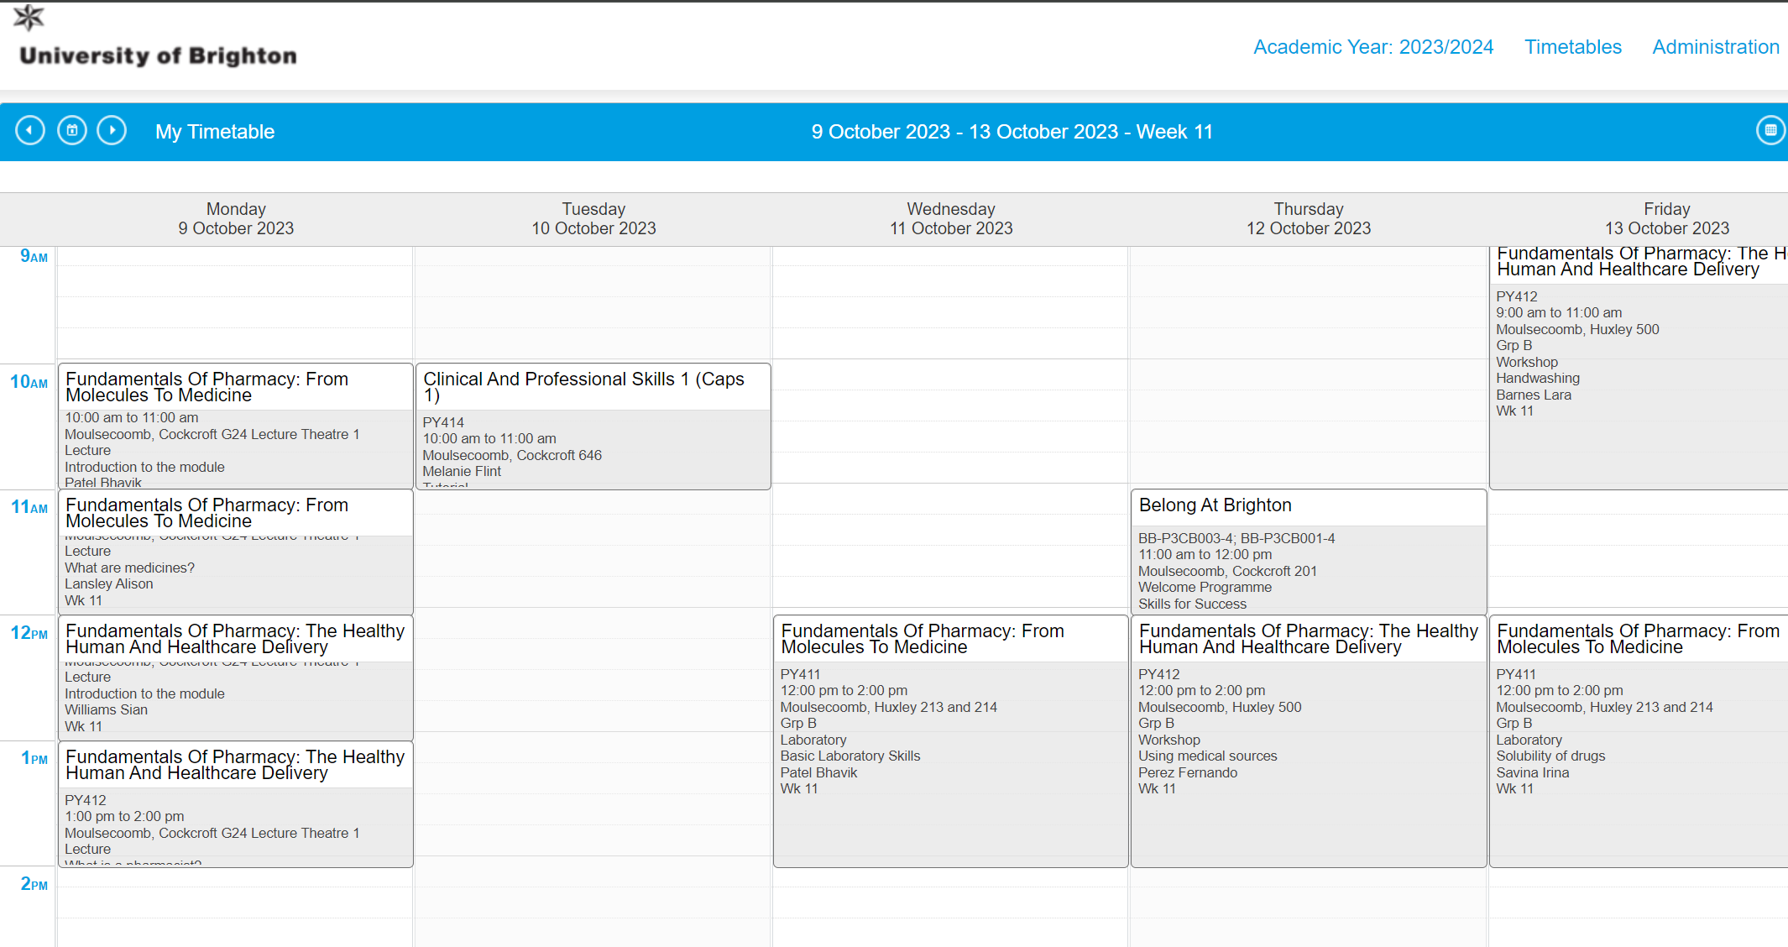1788x947 pixels.
Task: Open the view options icon at header right
Action: (1770, 131)
